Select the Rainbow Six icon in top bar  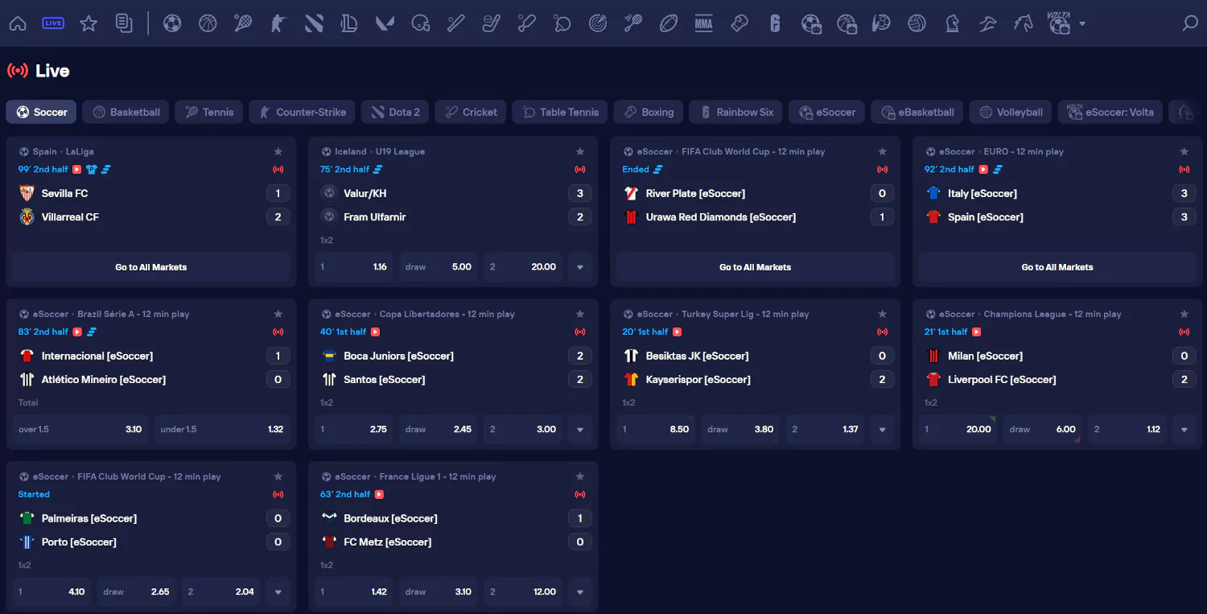point(775,23)
